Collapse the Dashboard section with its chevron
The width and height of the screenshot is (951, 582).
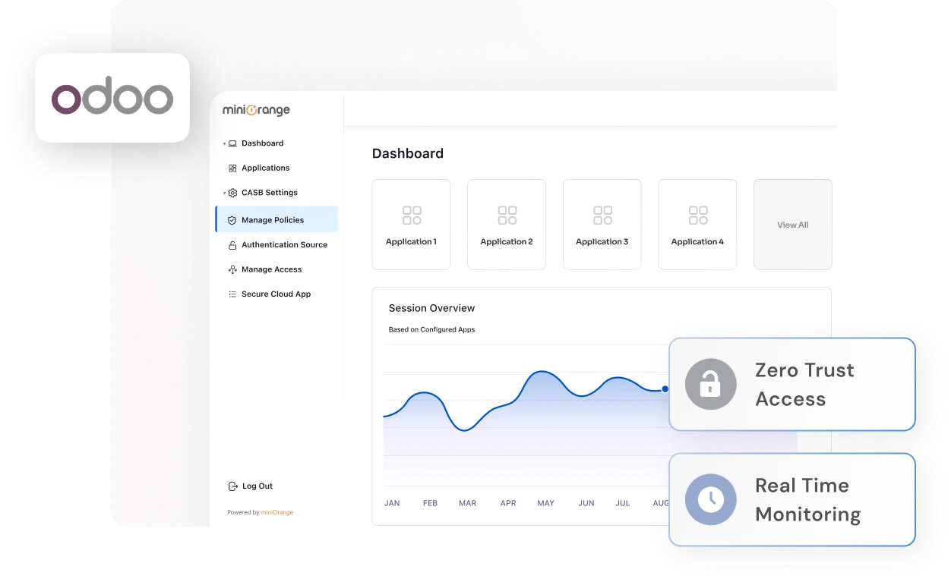click(223, 143)
